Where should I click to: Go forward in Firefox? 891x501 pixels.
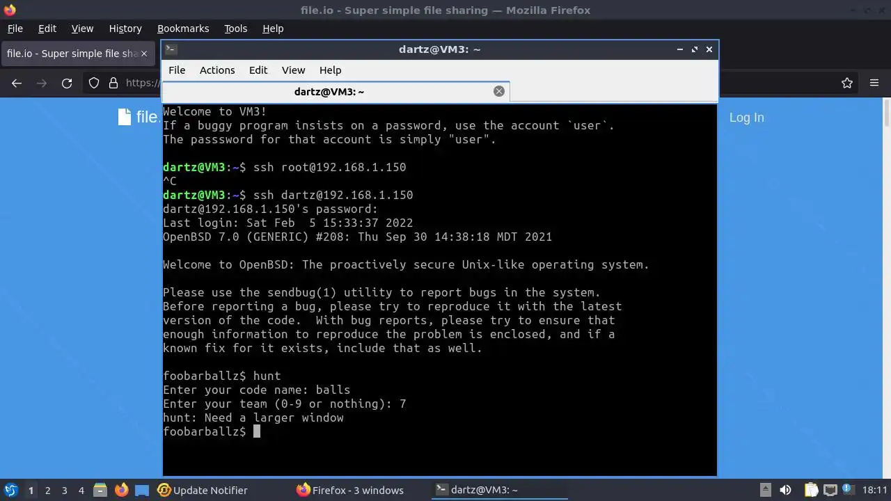point(42,83)
